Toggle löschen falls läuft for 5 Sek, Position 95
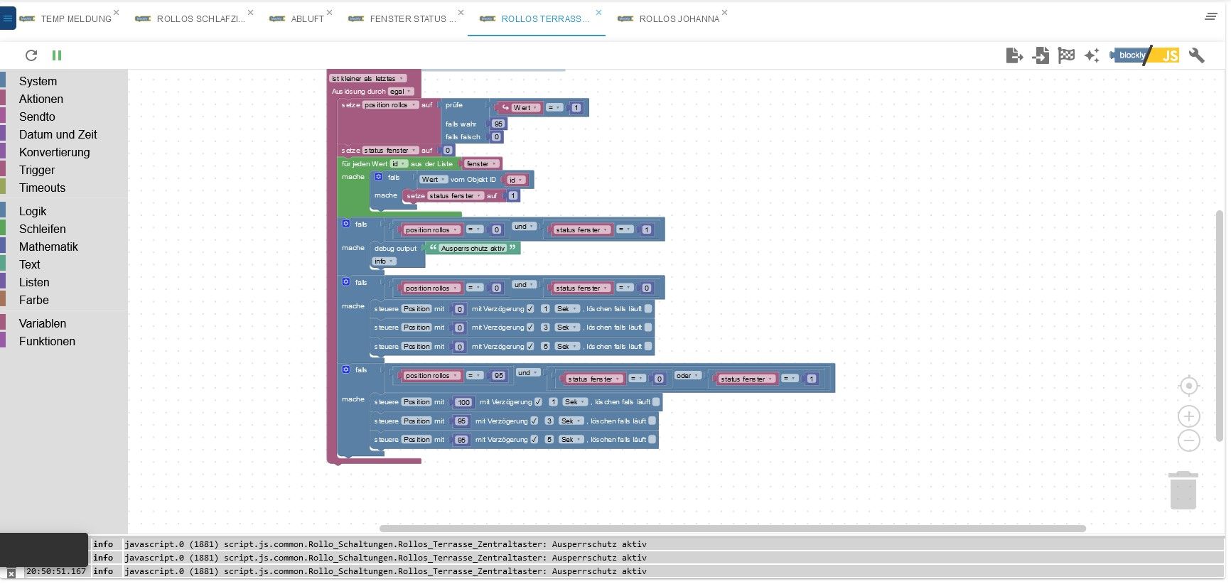This screenshot has width=1231, height=584. [x=652, y=439]
